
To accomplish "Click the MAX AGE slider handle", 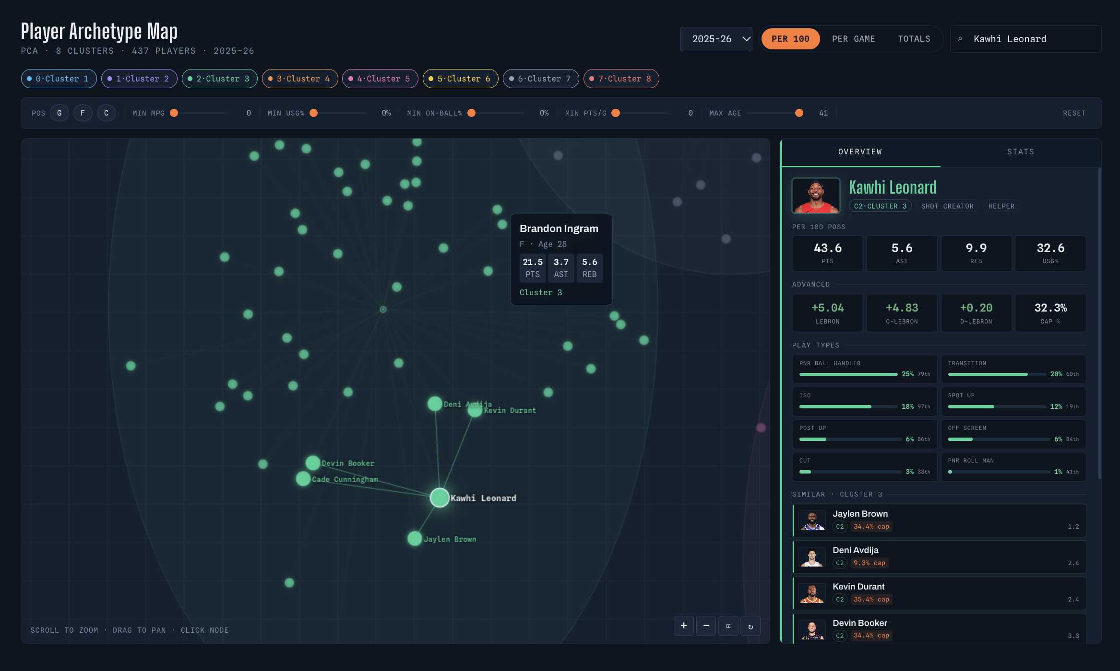I will tap(799, 113).
